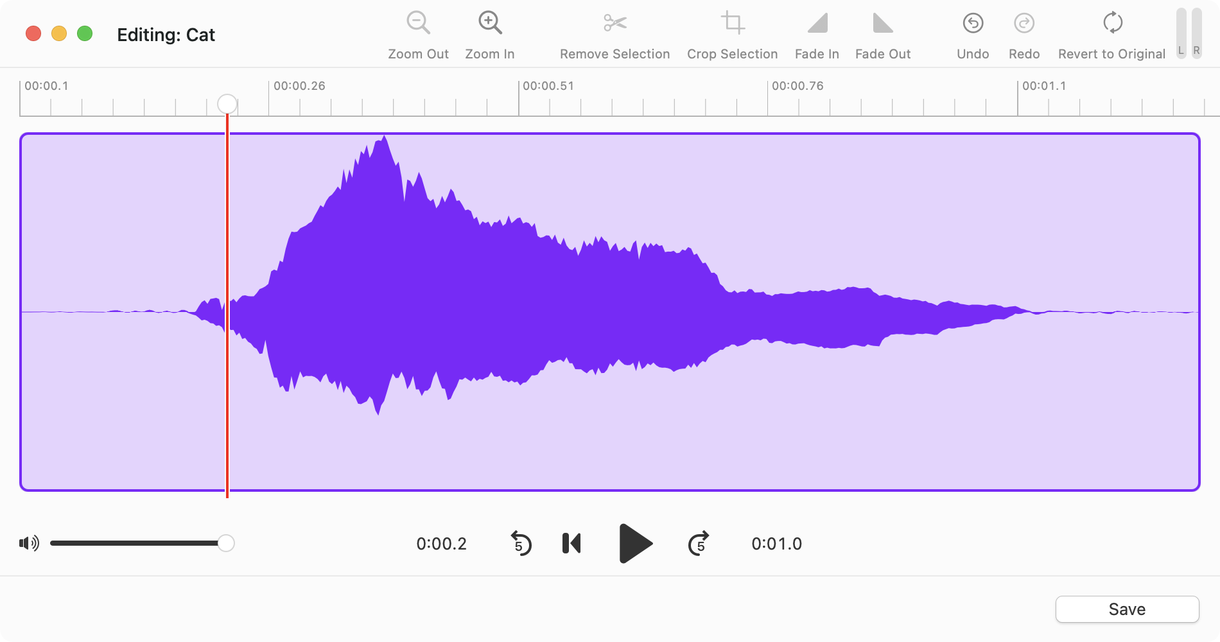
Task: Click the speaker volume icon
Action: tap(29, 543)
